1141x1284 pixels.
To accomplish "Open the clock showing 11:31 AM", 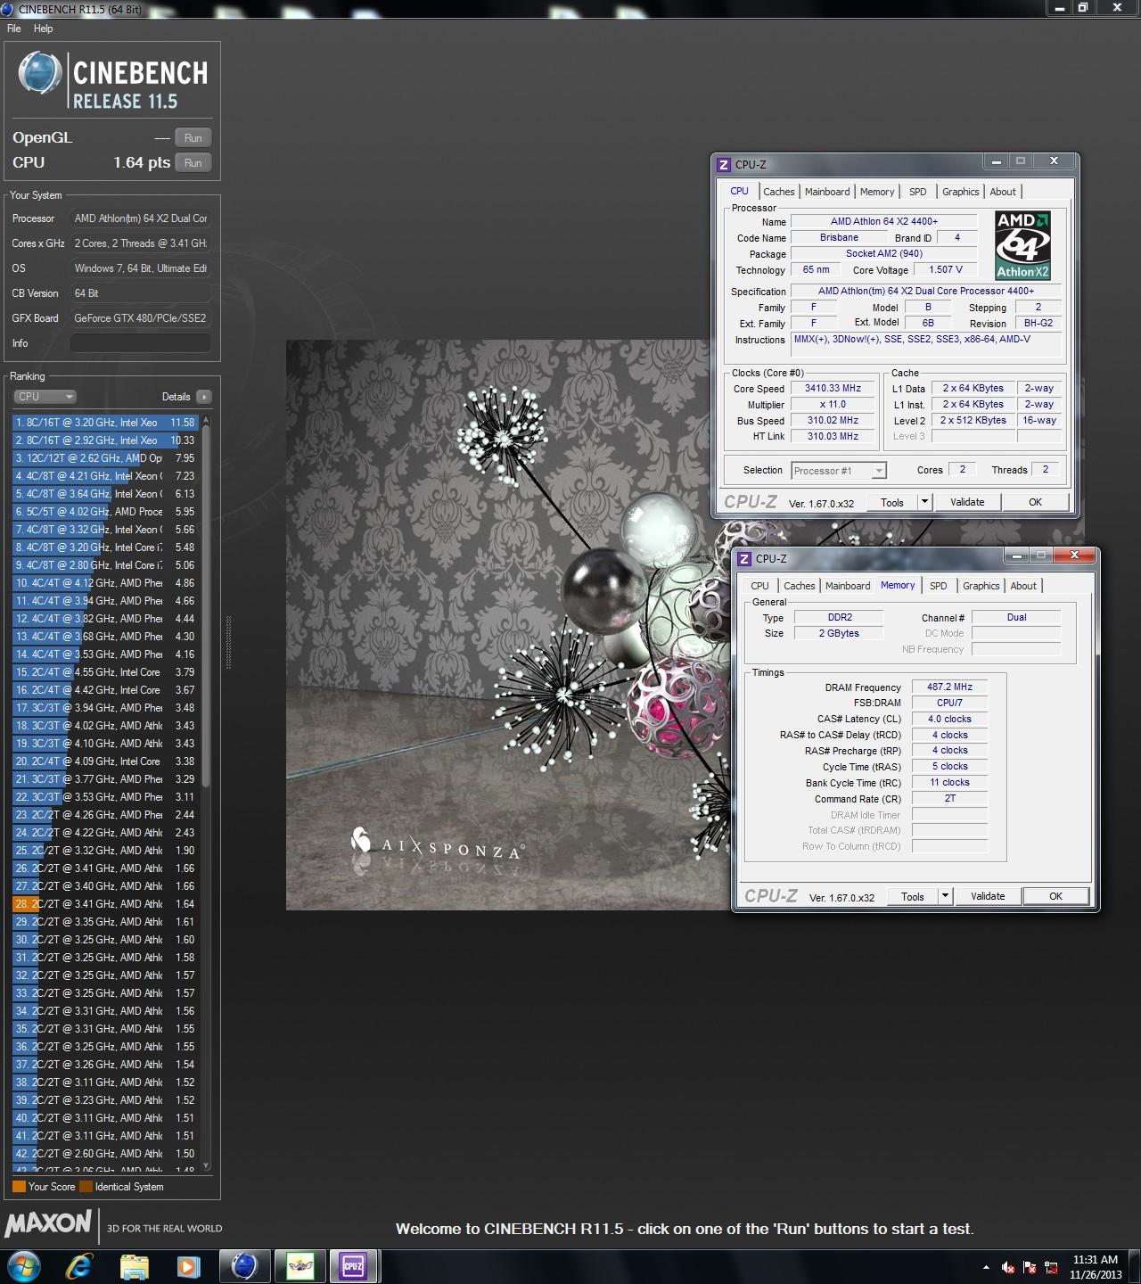I will point(1096,1267).
